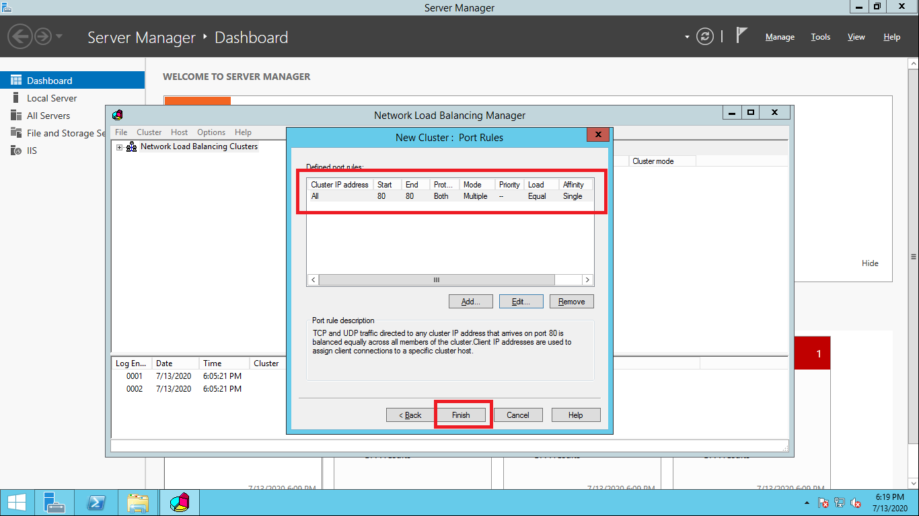
Task: Click the port rules horizontal scrollbar thumb
Action: pyautogui.click(x=437, y=279)
